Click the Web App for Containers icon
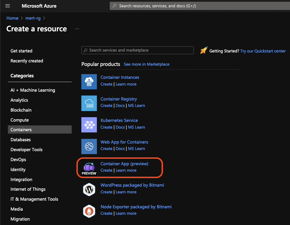290x225 pixels. coord(89,146)
